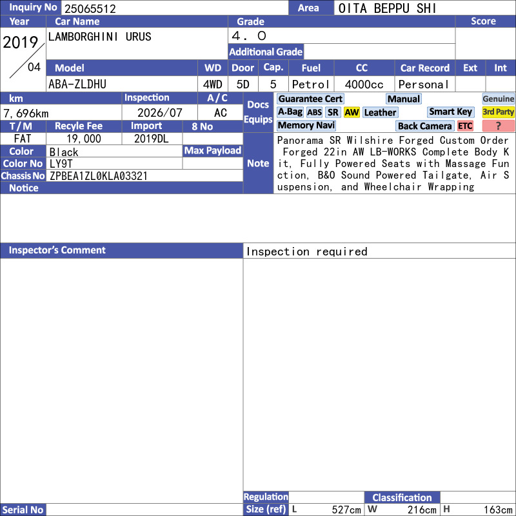
Task: Click the Area field OITA BEPPU SHI
Action: [x=388, y=8]
